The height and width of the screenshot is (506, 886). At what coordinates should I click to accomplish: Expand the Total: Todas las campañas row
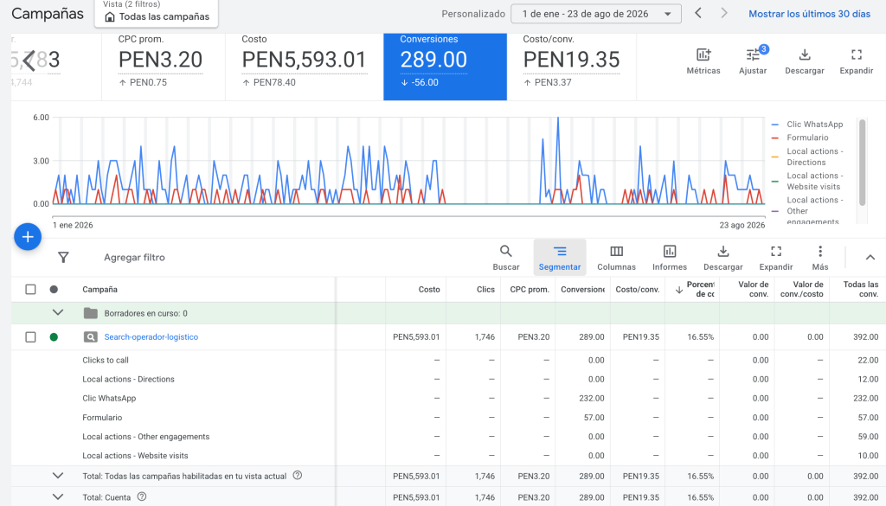point(58,476)
